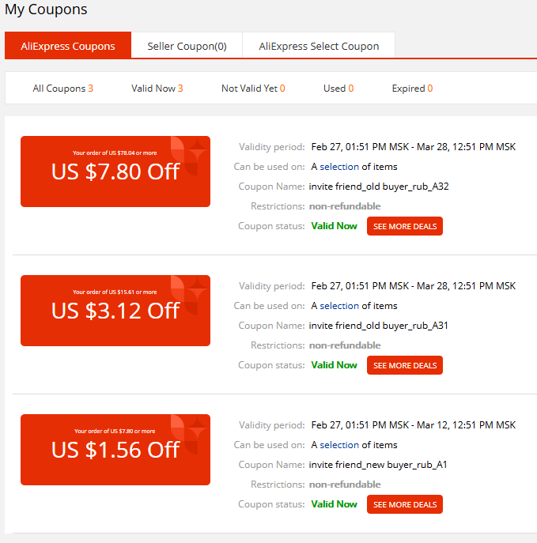Open the AliExpress Select Coupon tab
Screen dimensions: 537x543
319,46
